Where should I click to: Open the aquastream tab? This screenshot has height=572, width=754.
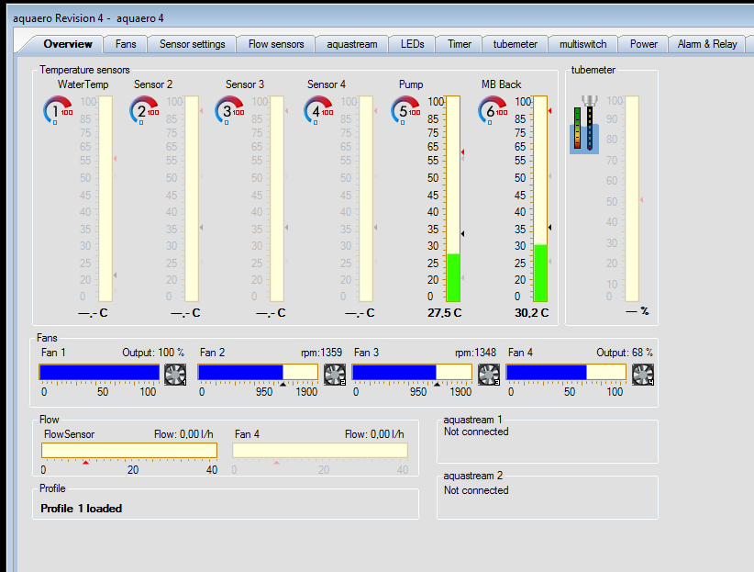click(x=352, y=44)
